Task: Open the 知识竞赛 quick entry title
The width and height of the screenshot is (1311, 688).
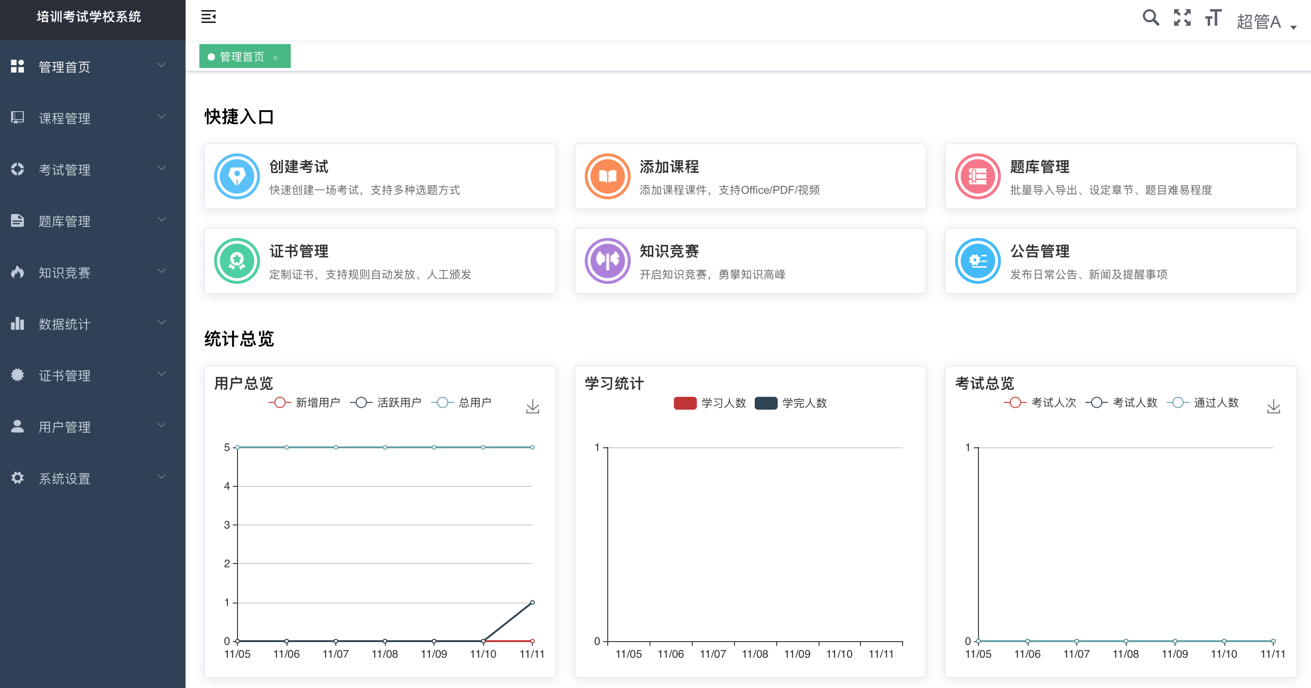Action: tap(669, 251)
